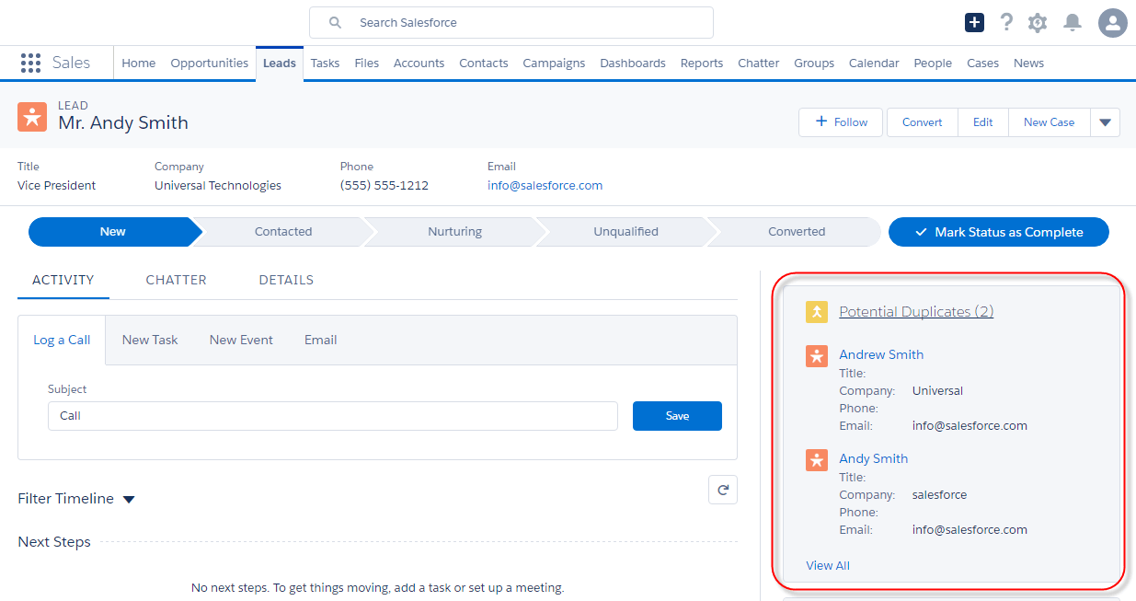This screenshot has width=1136, height=601.
Task: Open the Reports tab
Action: click(x=702, y=63)
